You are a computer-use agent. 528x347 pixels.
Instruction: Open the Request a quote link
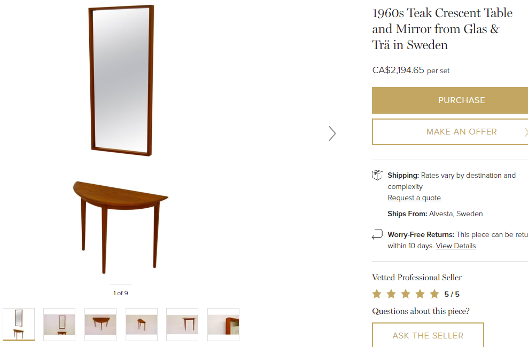414,198
